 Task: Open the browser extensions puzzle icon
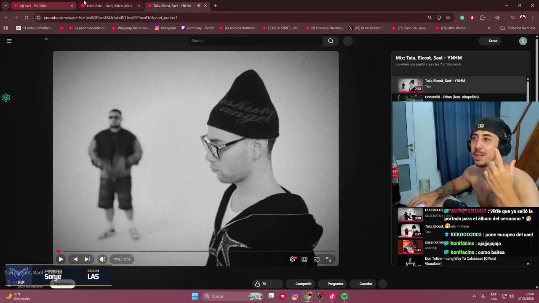tap(483, 18)
